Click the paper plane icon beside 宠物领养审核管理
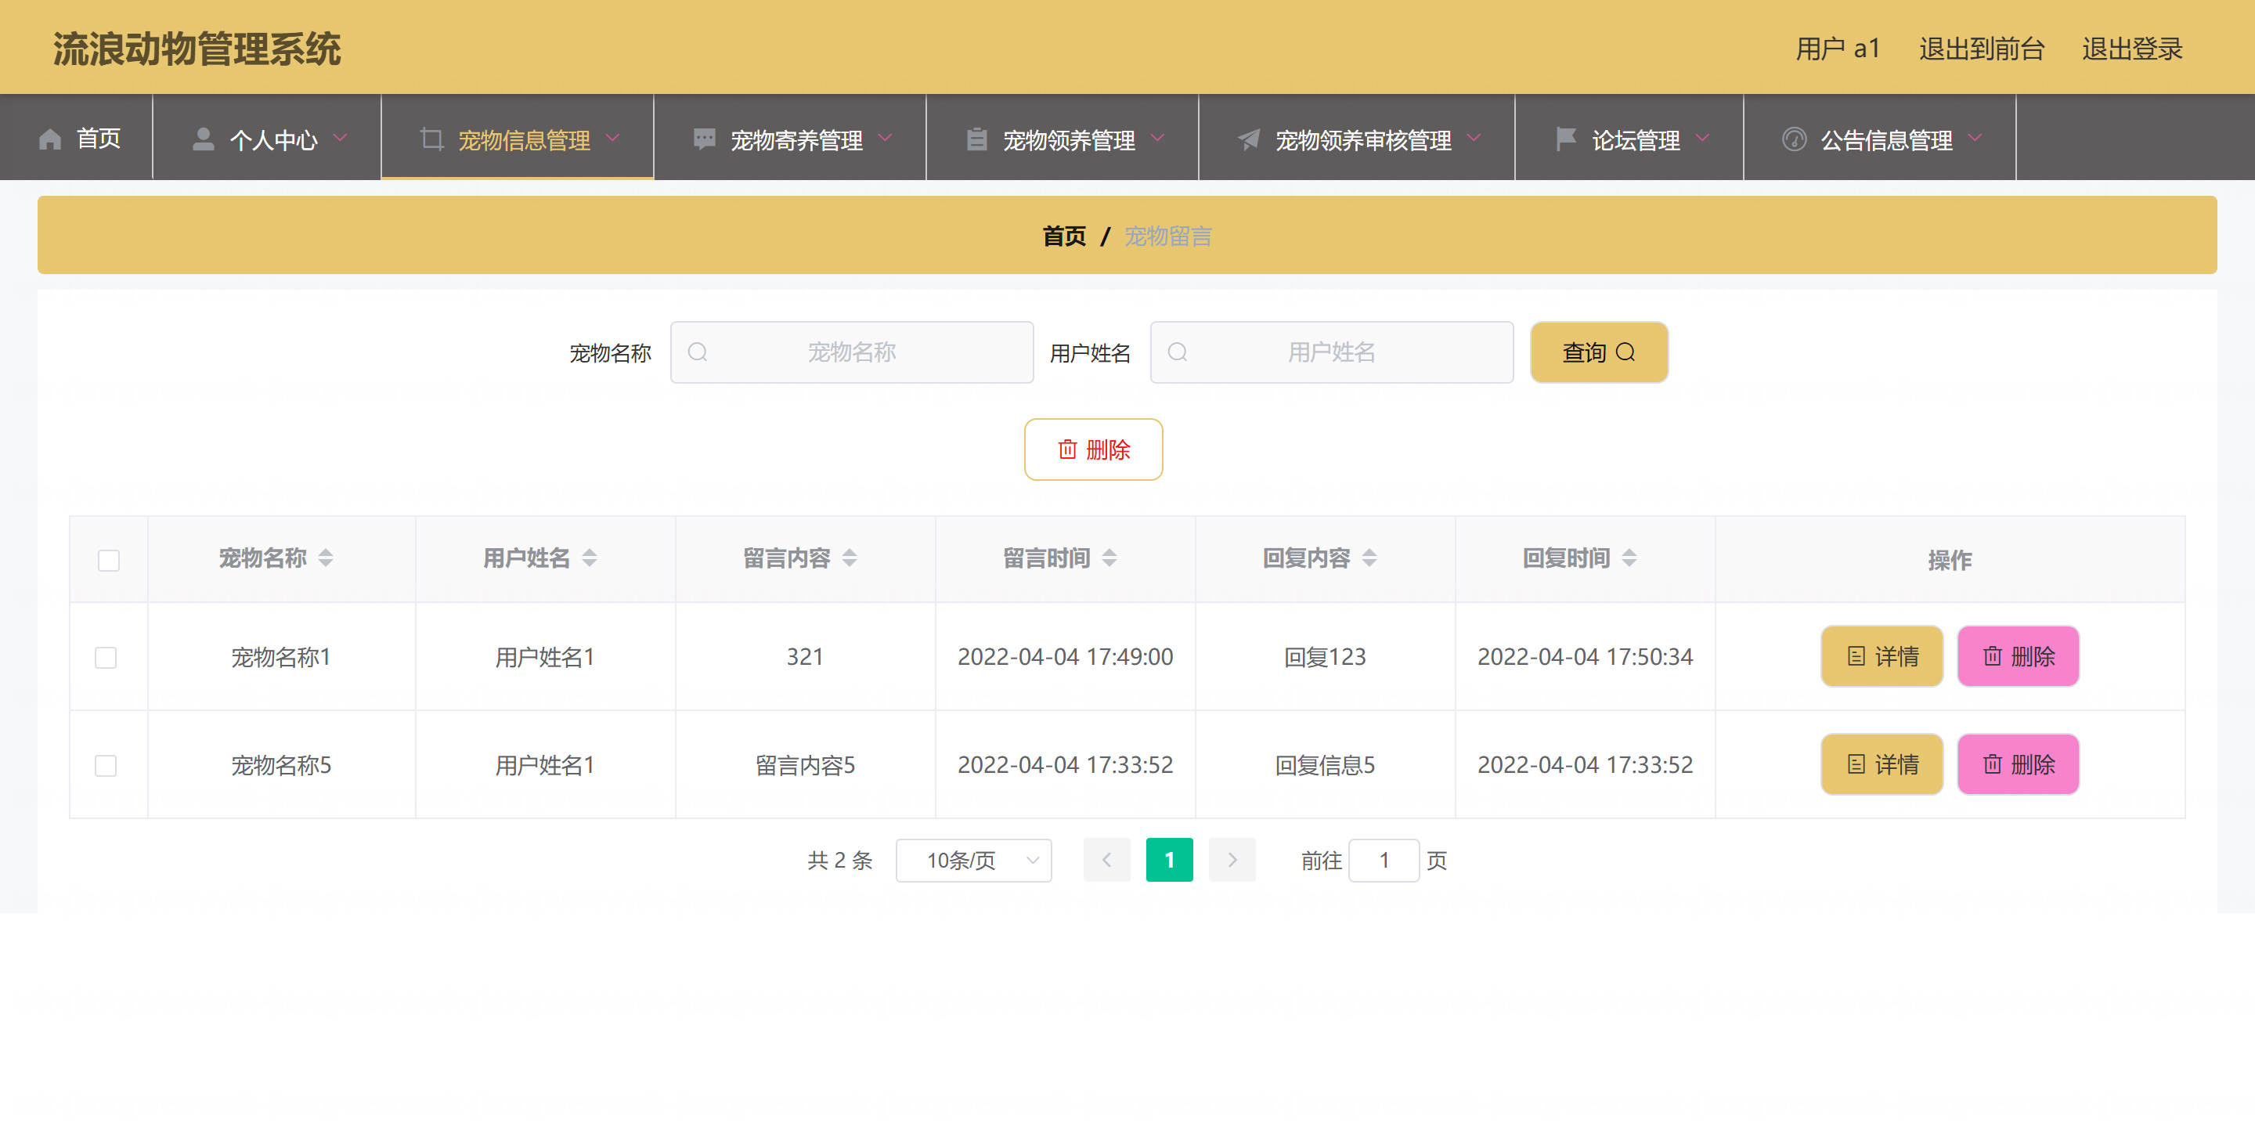The height and width of the screenshot is (1148, 2255). point(1249,139)
